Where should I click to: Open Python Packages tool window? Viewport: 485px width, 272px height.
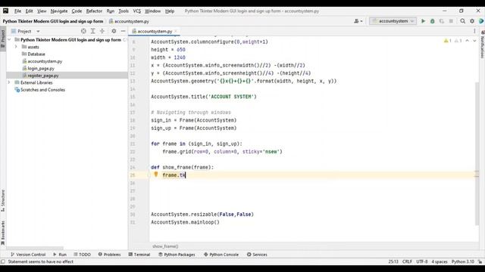177,255
